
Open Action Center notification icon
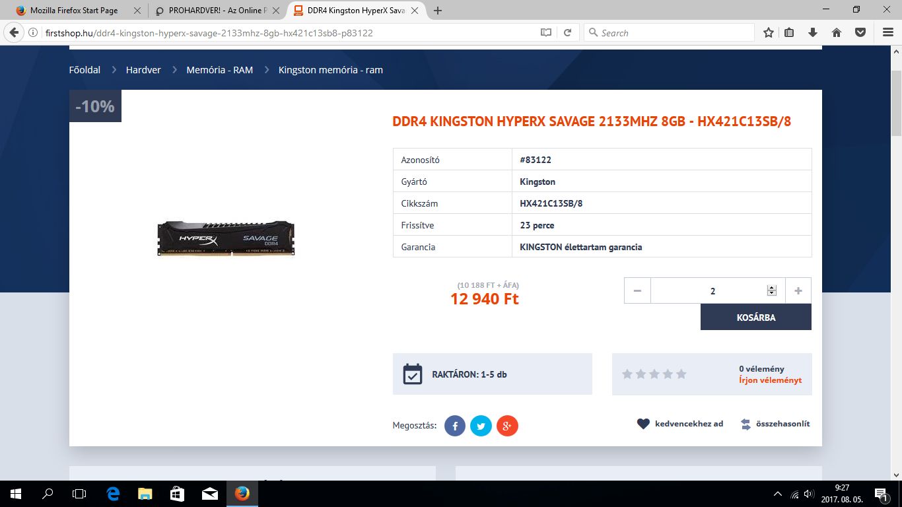click(880, 493)
